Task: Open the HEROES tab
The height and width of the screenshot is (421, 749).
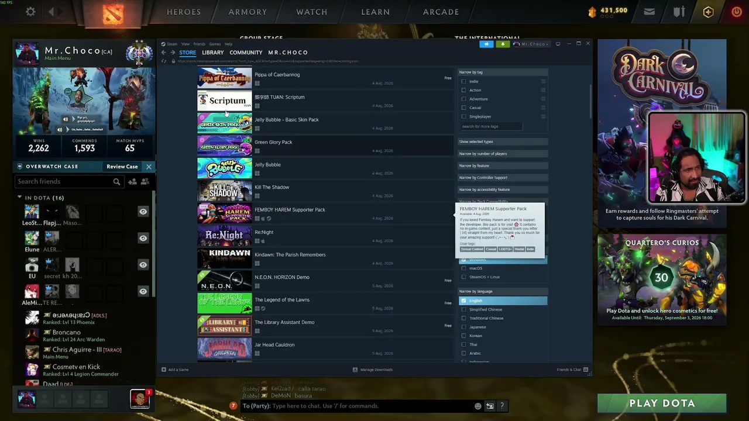Action: pos(184,12)
